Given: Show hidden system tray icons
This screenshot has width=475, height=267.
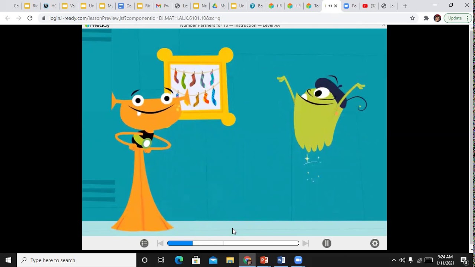Looking at the screenshot, I should point(394,260).
